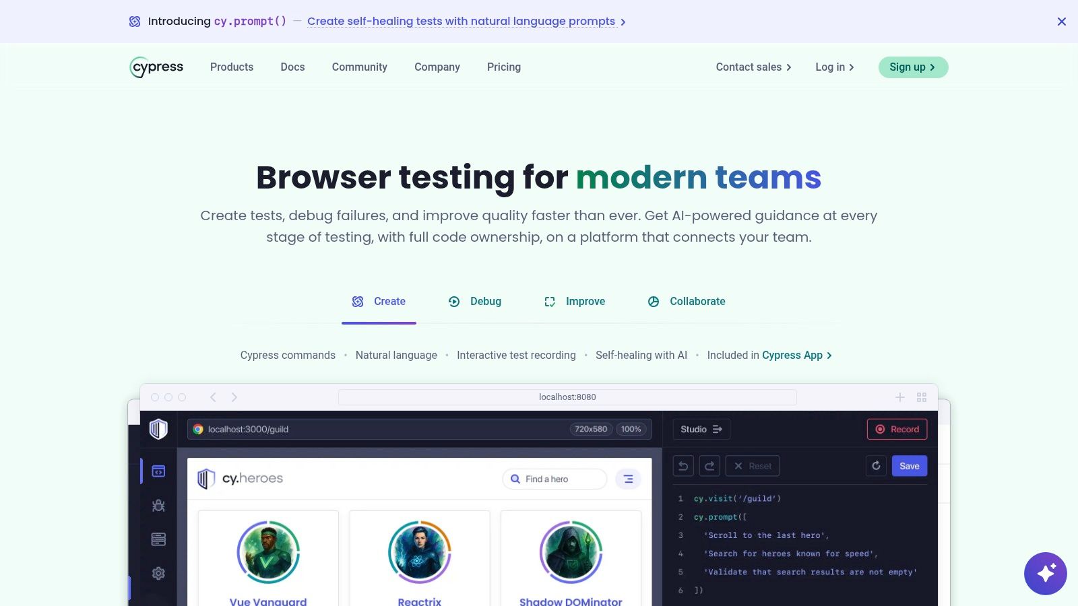Switch to the Debug tab

pyautogui.click(x=475, y=302)
